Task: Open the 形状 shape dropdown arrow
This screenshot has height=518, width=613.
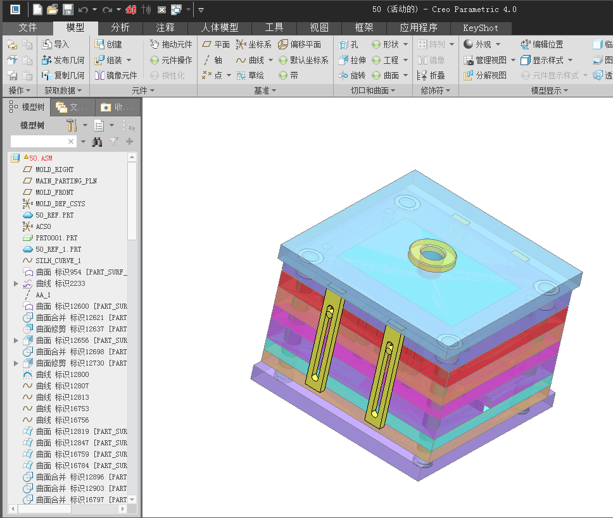Action: pyautogui.click(x=405, y=44)
